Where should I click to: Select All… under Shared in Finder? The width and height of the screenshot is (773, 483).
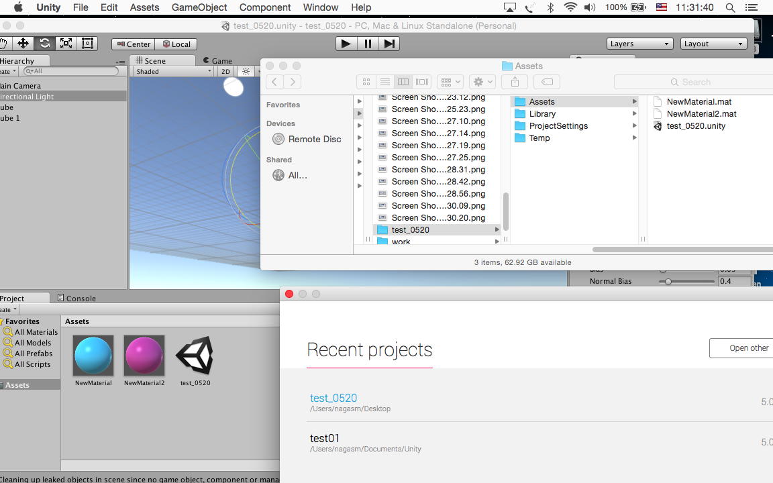291,175
